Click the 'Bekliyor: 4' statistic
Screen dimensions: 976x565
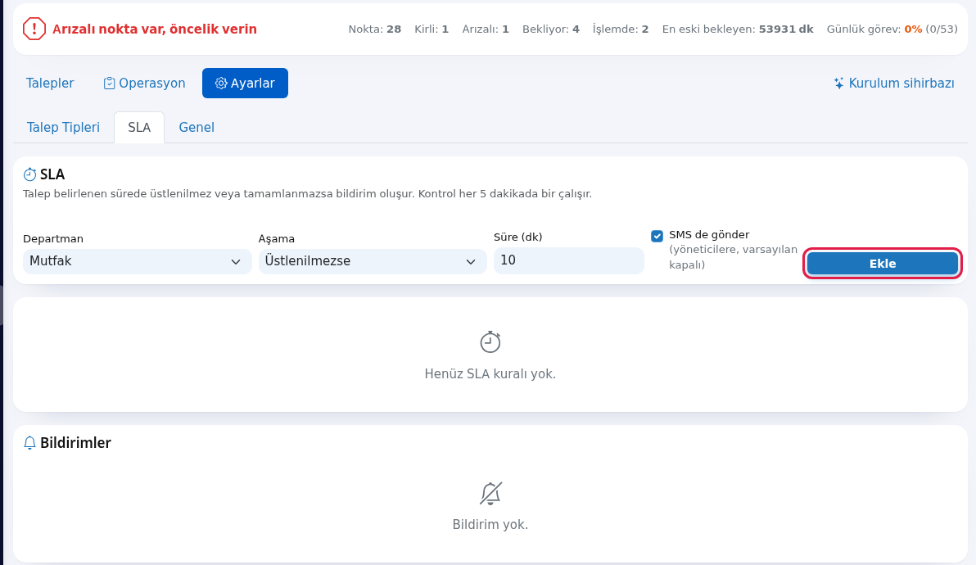[551, 29]
